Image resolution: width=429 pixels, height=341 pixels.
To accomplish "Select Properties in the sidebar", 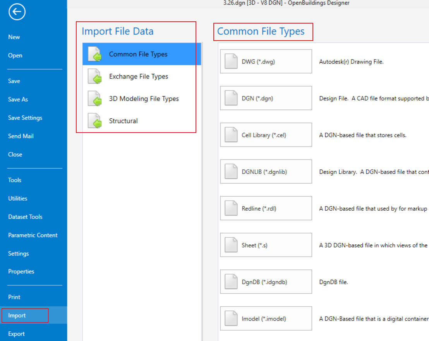I will click(x=21, y=271).
